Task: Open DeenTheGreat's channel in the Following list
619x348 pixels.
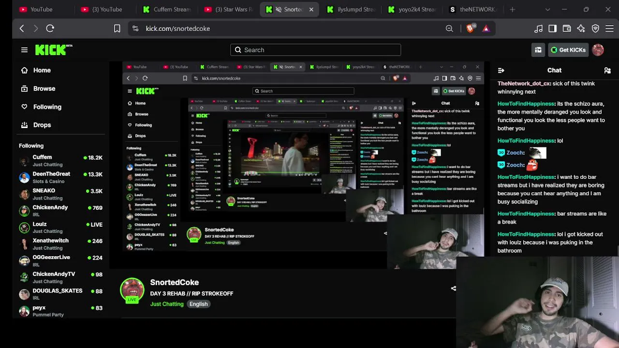Action: tap(60, 177)
